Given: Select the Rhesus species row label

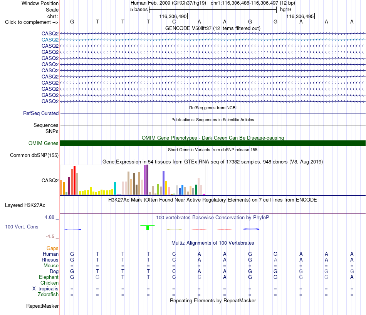Looking at the screenshot, I should 50,260.
